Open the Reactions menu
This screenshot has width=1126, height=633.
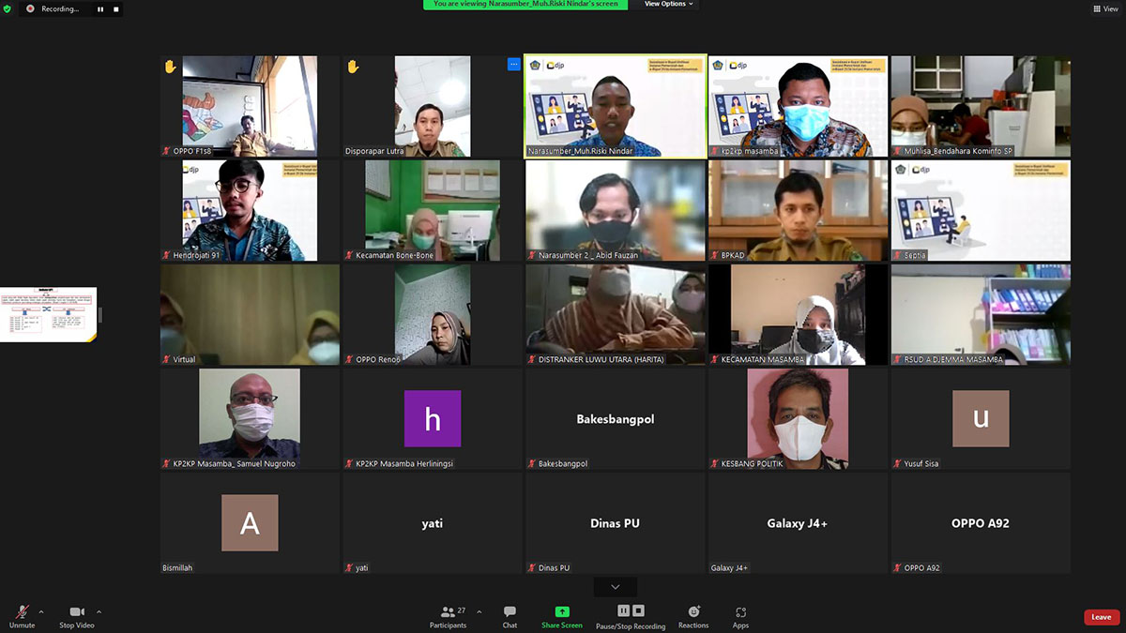693,616
